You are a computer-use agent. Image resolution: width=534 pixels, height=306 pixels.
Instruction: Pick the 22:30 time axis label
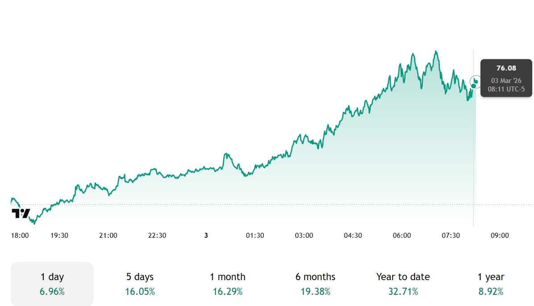(x=157, y=236)
